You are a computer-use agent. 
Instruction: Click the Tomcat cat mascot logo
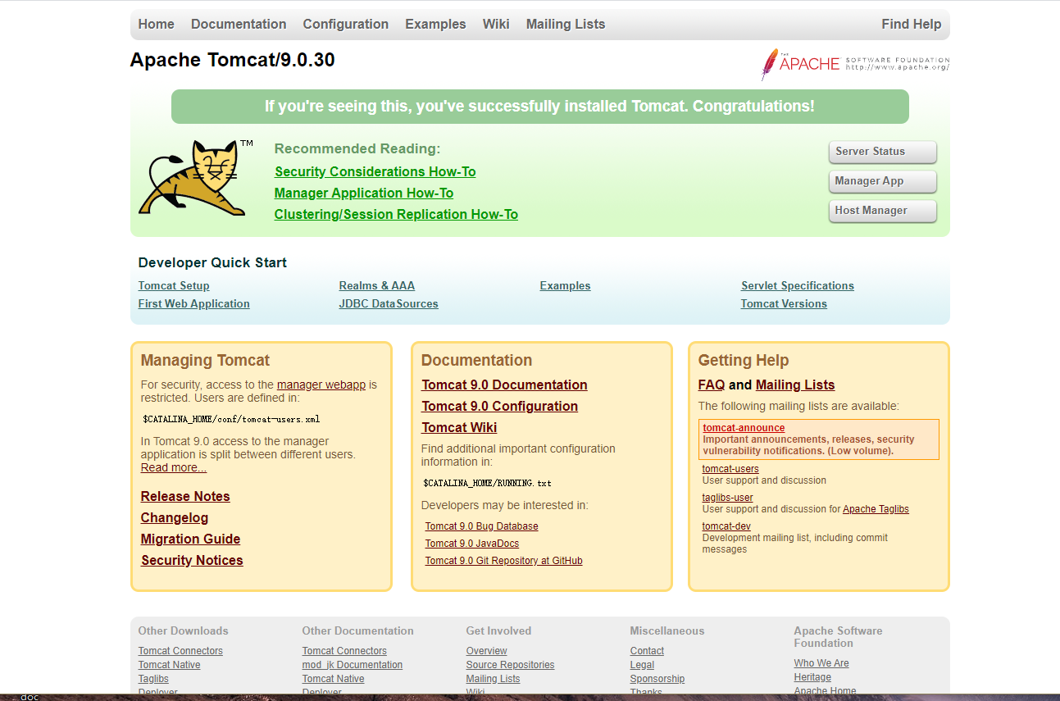click(x=195, y=177)
